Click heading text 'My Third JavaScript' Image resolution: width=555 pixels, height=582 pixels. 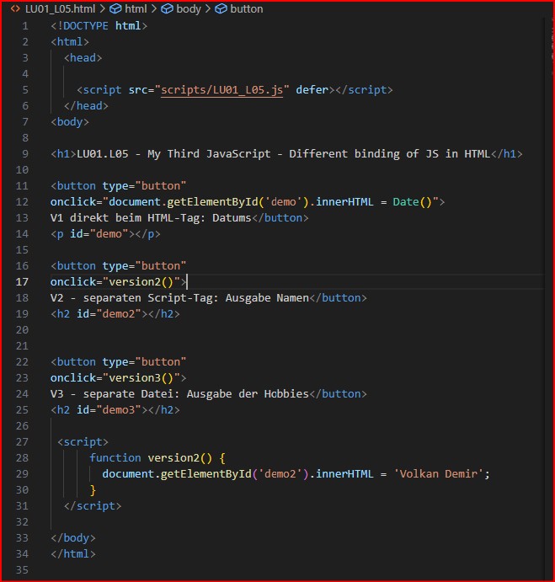(x=209, y=153)
